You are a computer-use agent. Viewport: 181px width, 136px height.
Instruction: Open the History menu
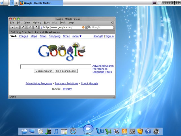point(37,23)
